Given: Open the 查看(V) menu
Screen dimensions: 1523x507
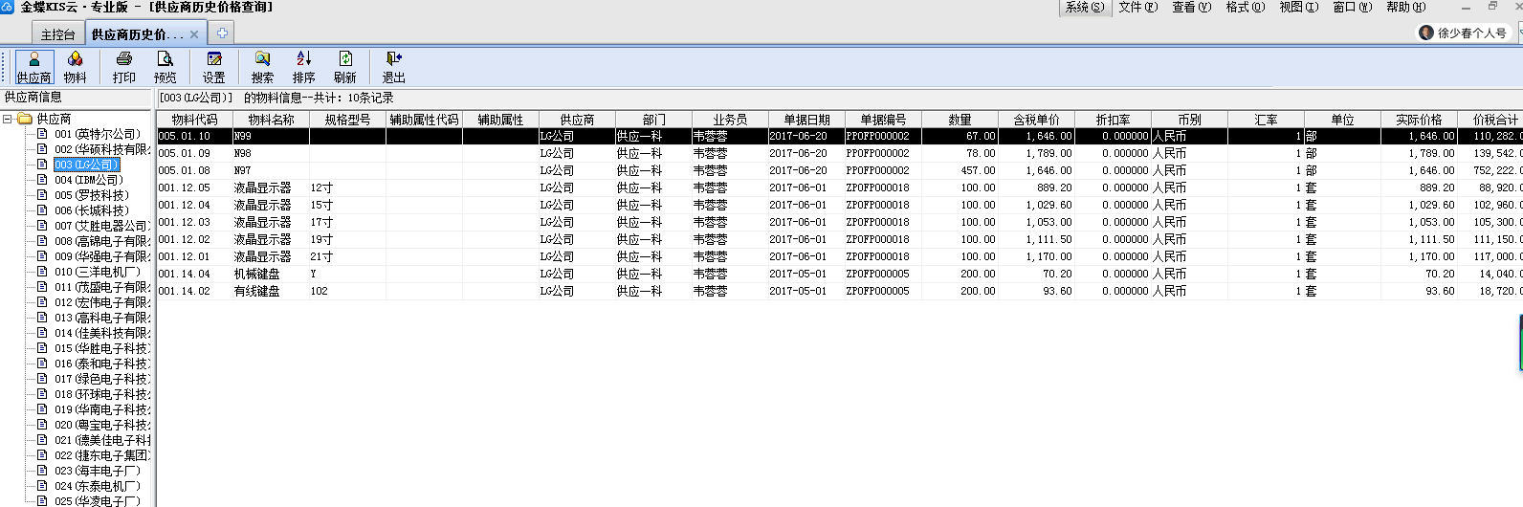Looking at the screenshot, I should [x=1191, y=8].
